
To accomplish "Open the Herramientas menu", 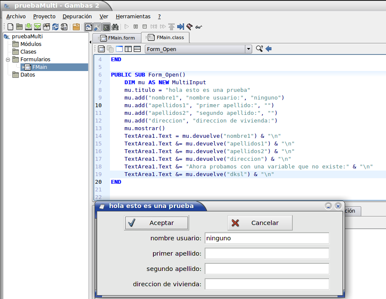I will [133, 17].
